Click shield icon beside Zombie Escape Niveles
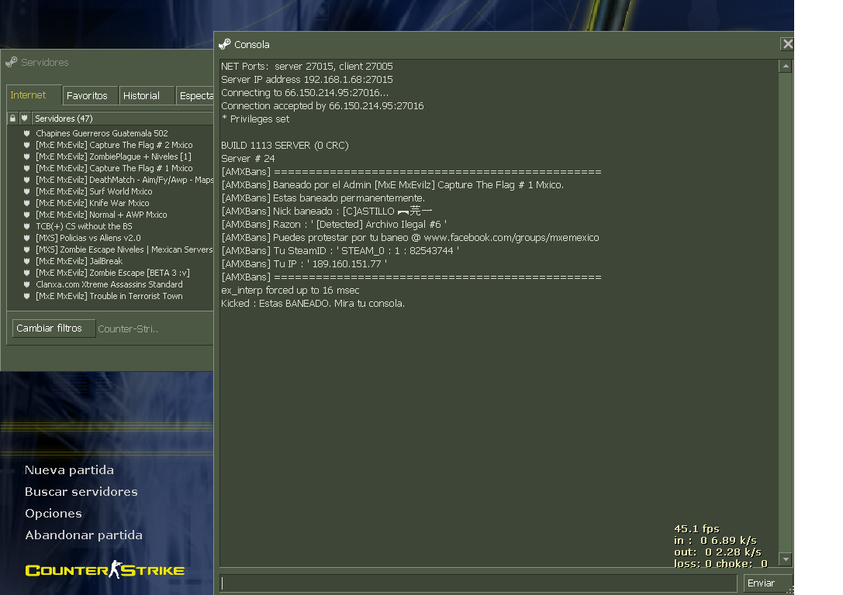Viewport: 843px width, 595px height. pos(27,249)
